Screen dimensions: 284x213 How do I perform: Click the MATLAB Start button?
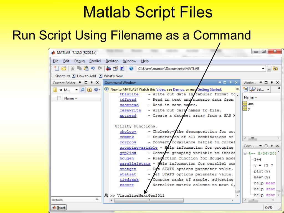click(59, 207)
